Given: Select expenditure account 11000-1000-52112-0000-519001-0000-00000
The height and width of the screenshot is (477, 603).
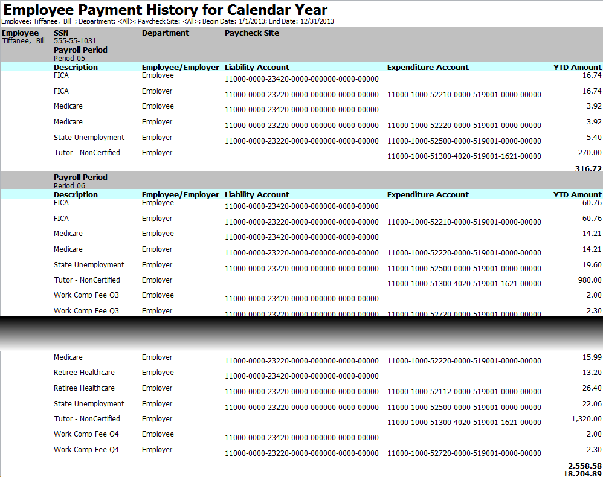Looking at the screenshot, I should click(464, 392).
